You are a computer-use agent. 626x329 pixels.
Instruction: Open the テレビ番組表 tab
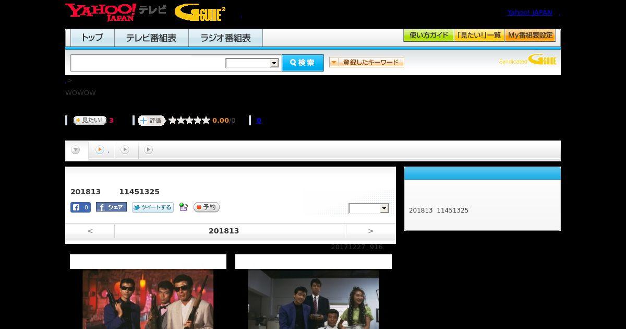(x=151, y=38)
